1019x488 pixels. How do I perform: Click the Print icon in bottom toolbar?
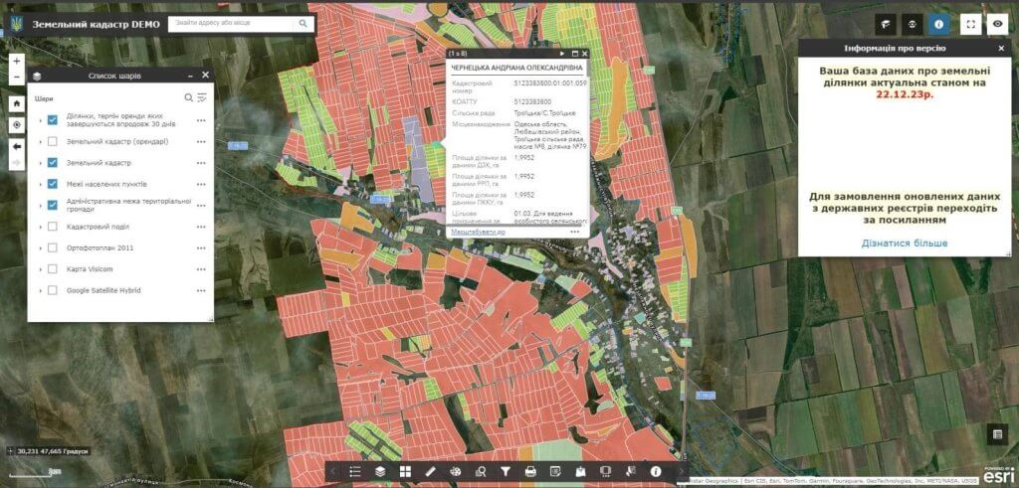click(x=530, y=471)
